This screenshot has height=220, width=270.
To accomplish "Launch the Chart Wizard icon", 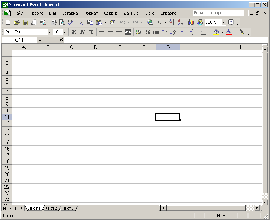I will coord(191,22).
